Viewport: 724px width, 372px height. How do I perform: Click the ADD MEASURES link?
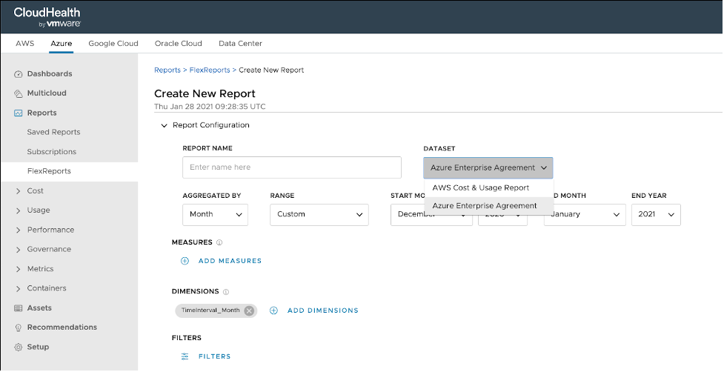[230, 262]
